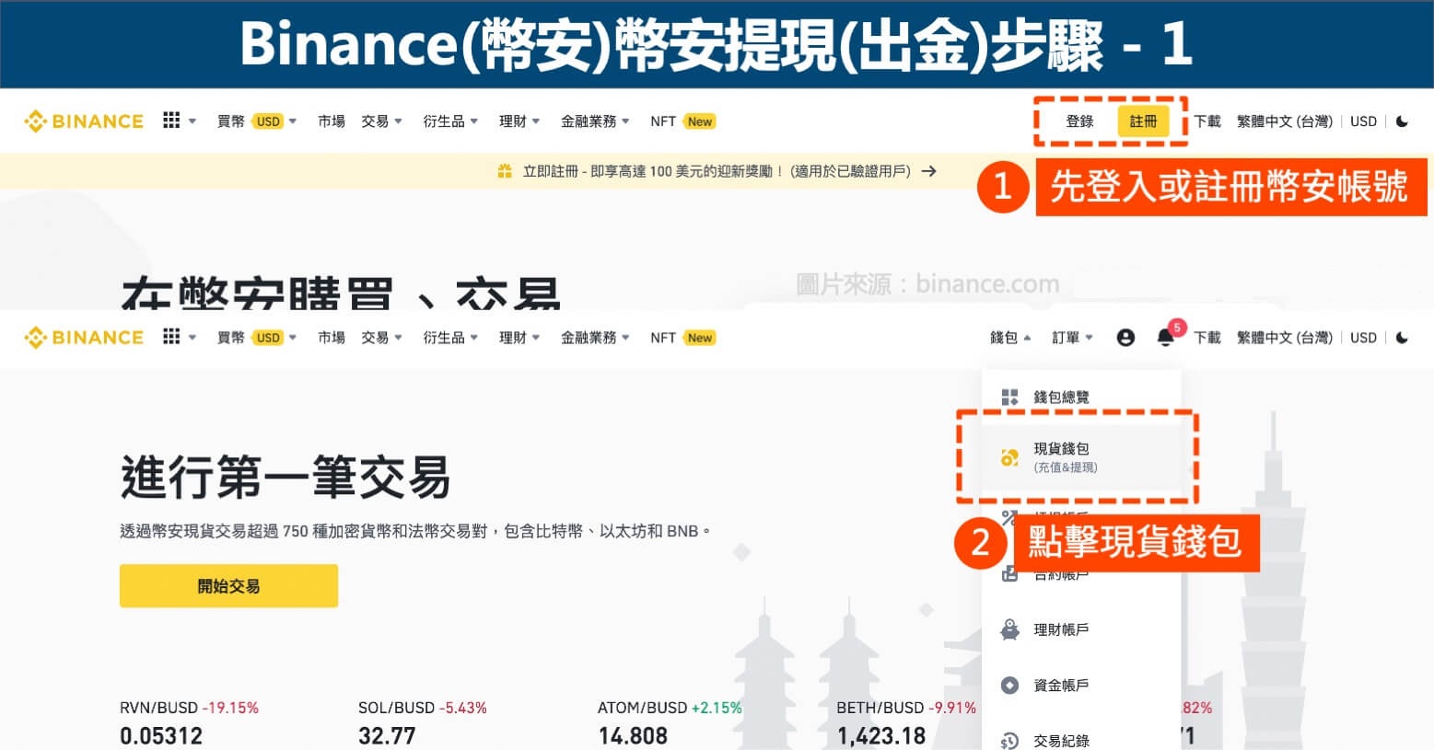1434x750 pixels.
Task: Open the 繁體中文 (台灣) language selector
Action: 1284,121
